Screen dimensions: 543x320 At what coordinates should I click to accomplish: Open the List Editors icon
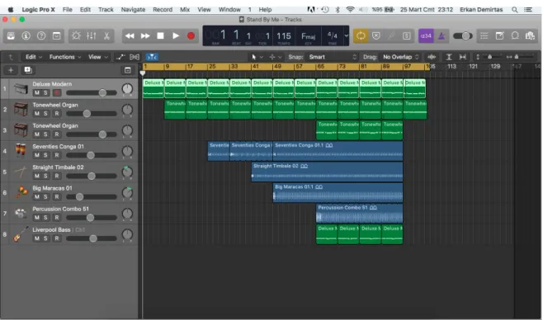(484, 35)
